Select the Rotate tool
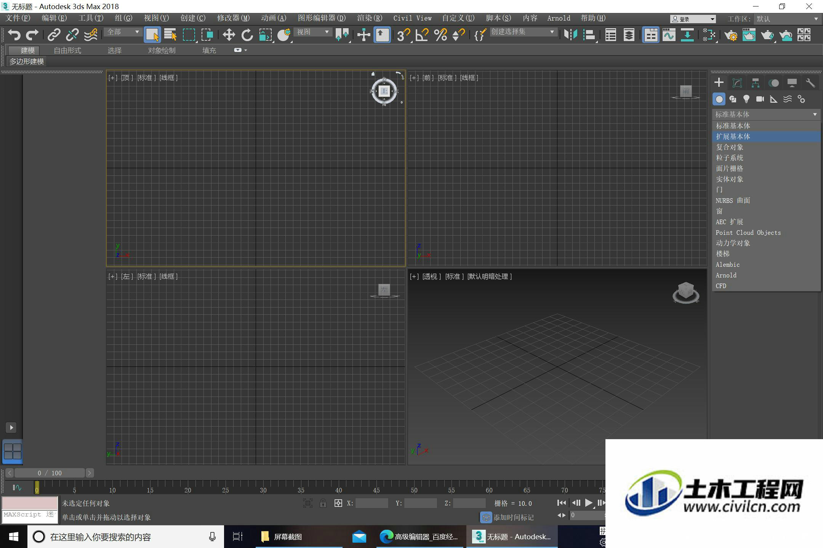 pyautogui.click(x=247, y=35)
